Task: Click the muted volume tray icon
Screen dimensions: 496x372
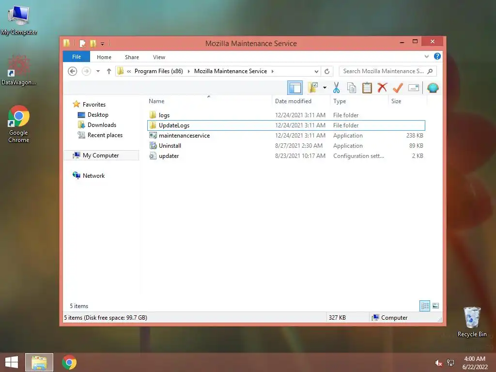Action: point(438,363)
